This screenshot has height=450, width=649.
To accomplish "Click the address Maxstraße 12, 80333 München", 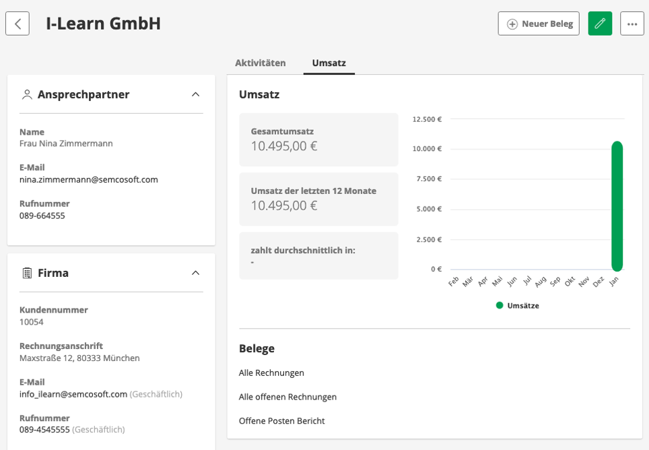I will [79, 358].
